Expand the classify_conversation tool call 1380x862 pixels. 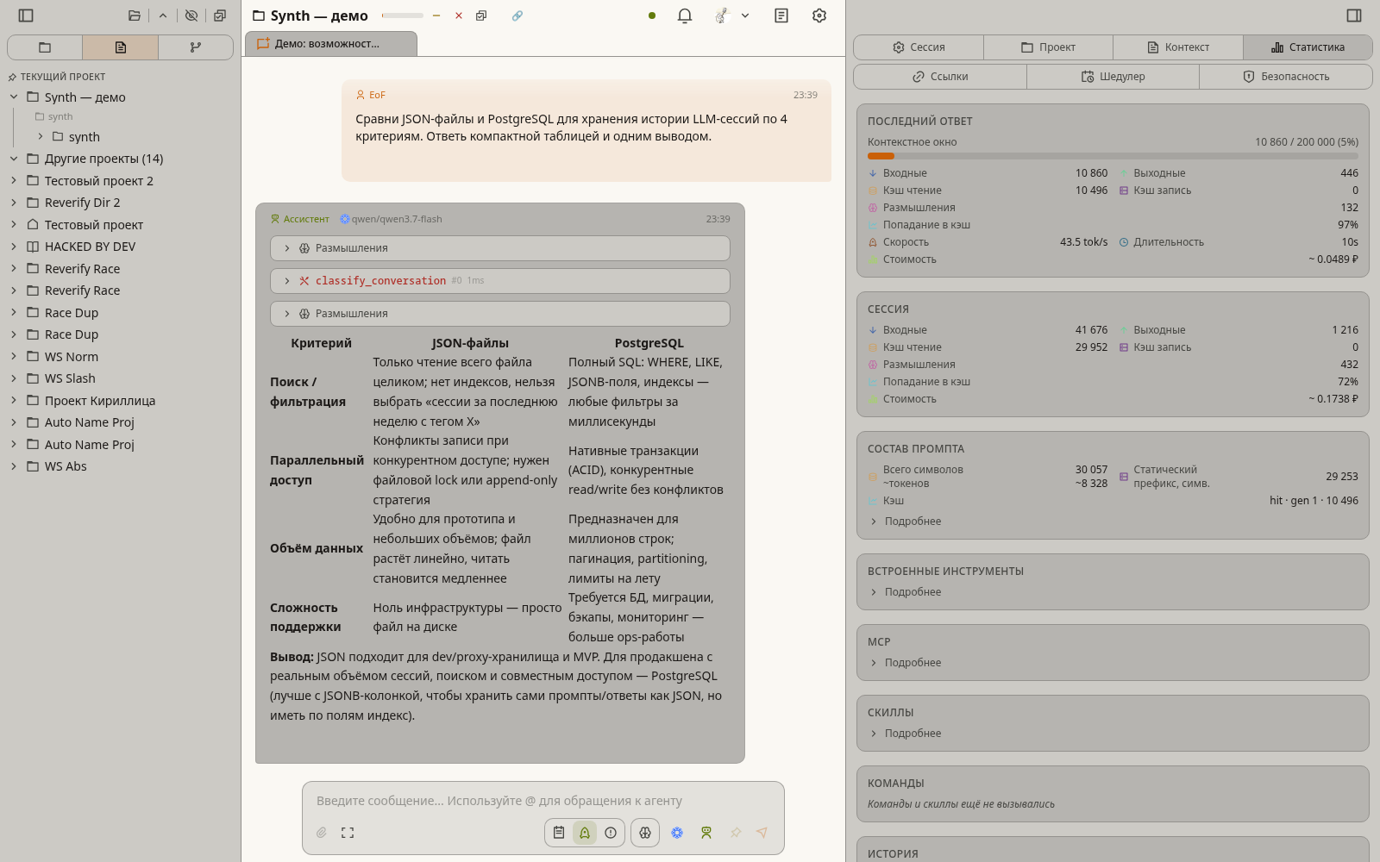click(500, 281)
